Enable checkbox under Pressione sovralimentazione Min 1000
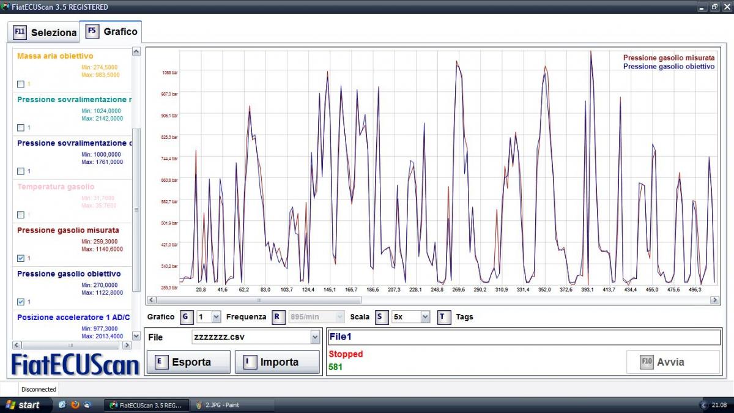734x413 pixels. point(21,171)
